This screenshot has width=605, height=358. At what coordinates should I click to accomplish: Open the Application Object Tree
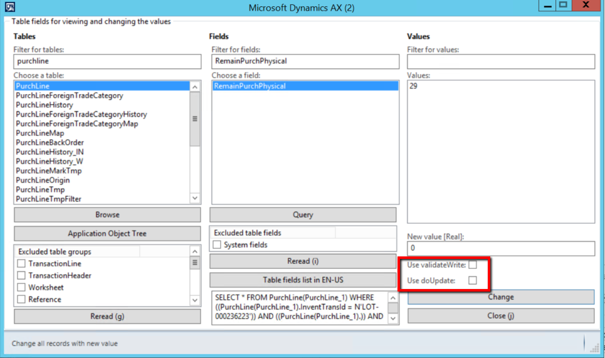pos(107,233)
